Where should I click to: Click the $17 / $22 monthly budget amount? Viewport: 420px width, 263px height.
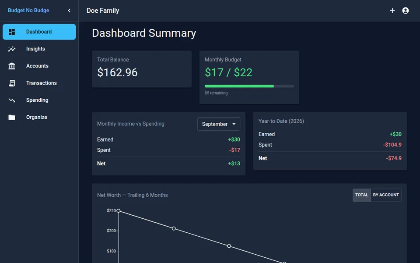[228, 72]
